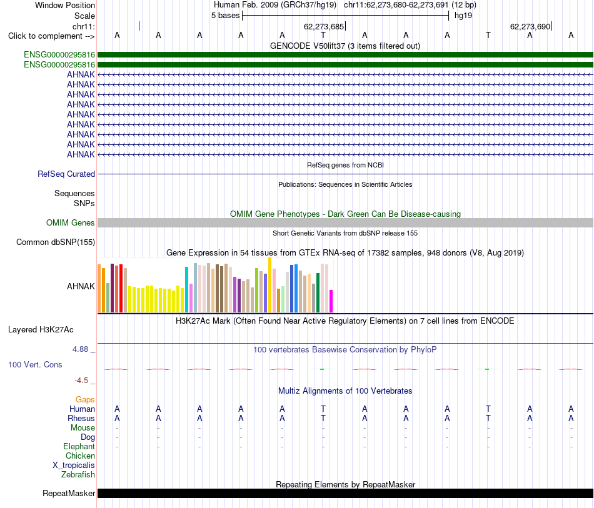Open the GTEx Gene Expression track title
This screenshot has height=508, width=594.
[x=345, y=252]
